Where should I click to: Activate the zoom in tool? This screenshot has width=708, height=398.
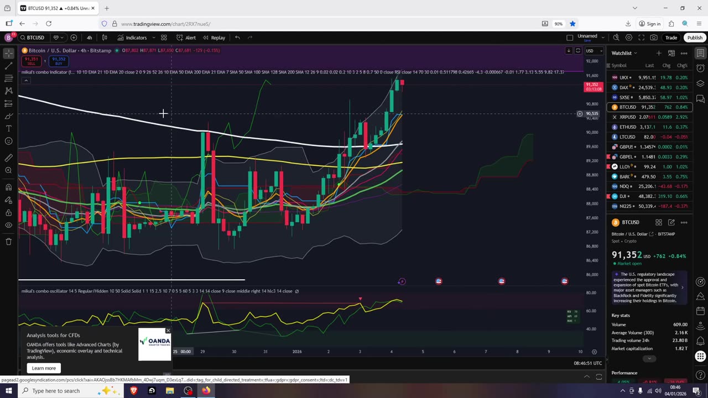8,170
